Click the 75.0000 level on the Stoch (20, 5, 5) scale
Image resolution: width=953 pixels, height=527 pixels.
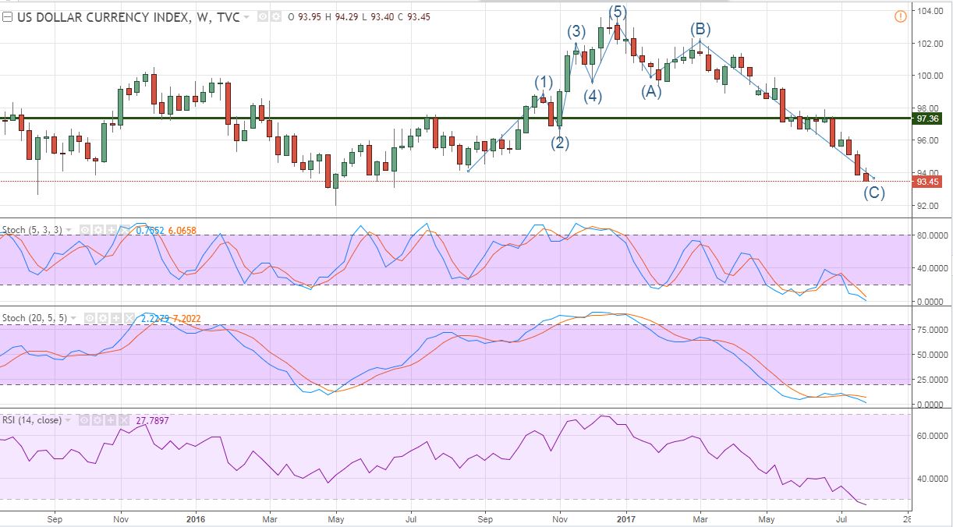point(933,330)
